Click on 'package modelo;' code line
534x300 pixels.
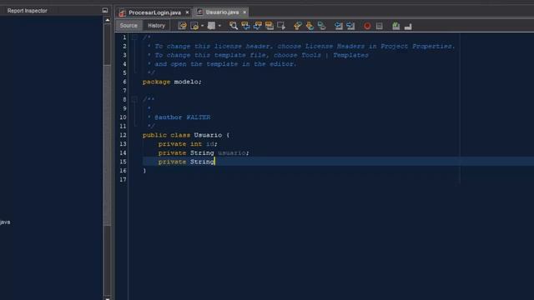pos(172,82)
